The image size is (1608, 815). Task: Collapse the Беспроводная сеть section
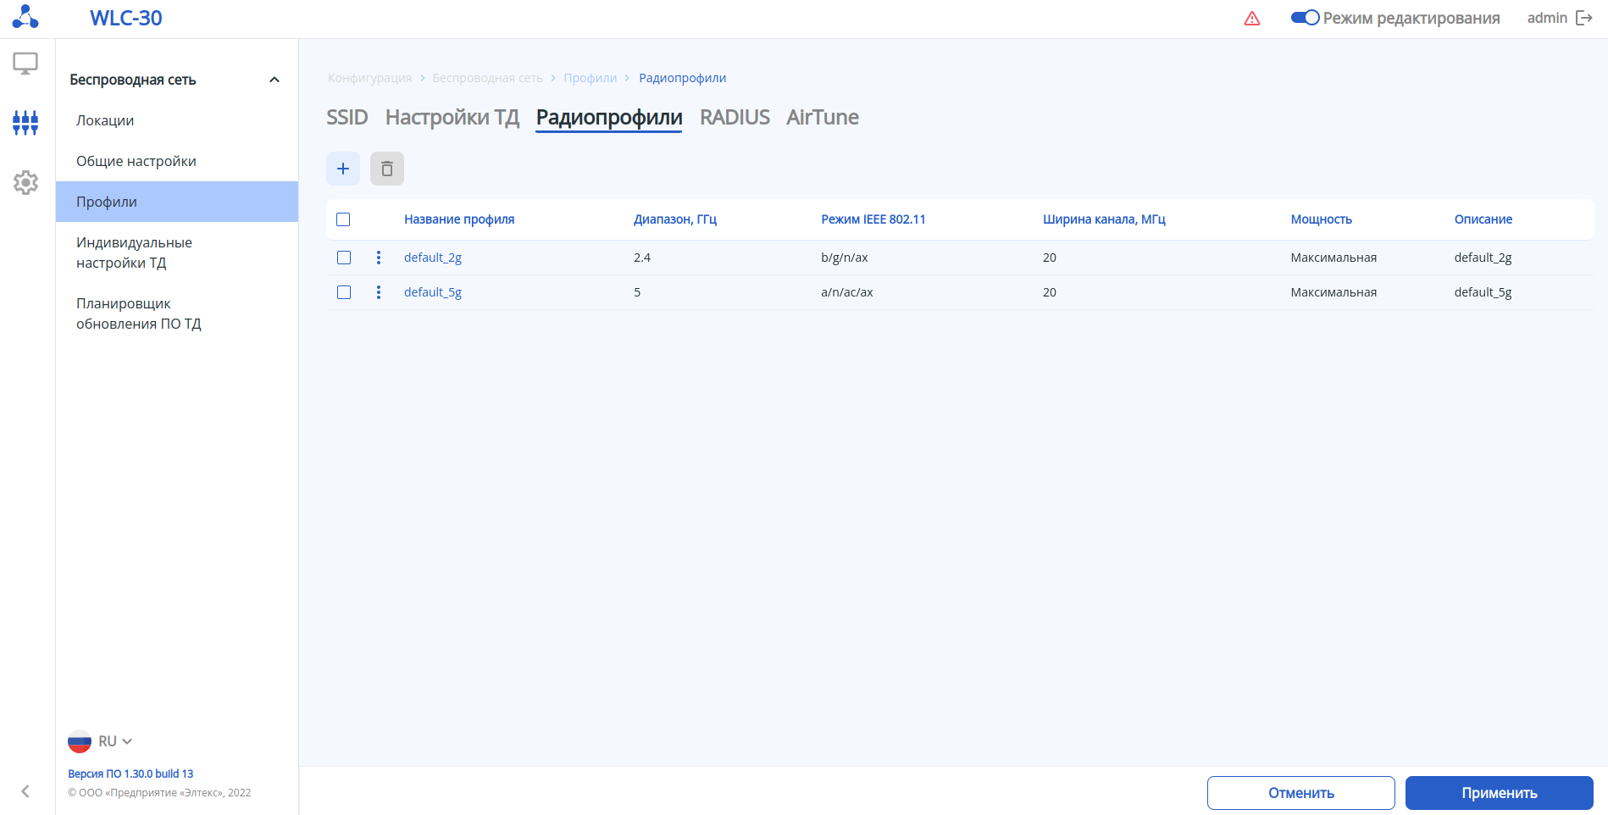274,80
